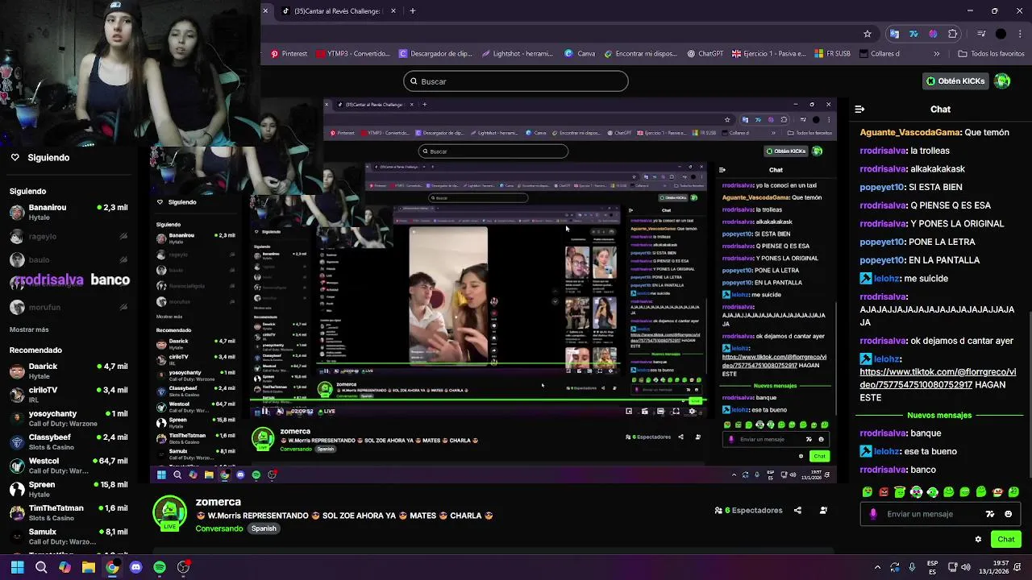Click the Obtén KICKs button
Image resolution: width=1032 pixels, height=580 pixels.
tap(955, 81)
